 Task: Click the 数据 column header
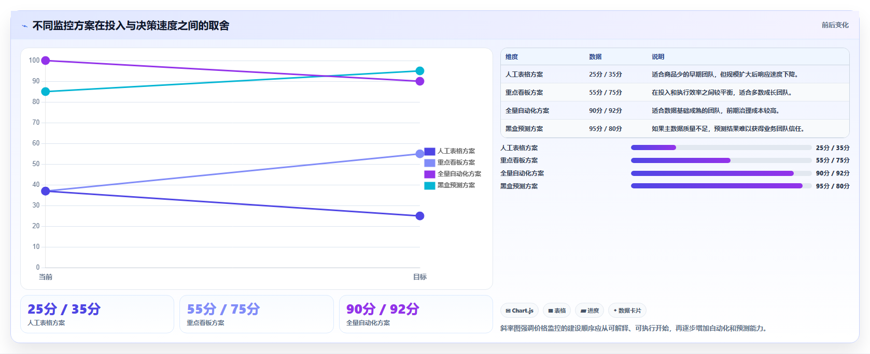coord(595,57)
